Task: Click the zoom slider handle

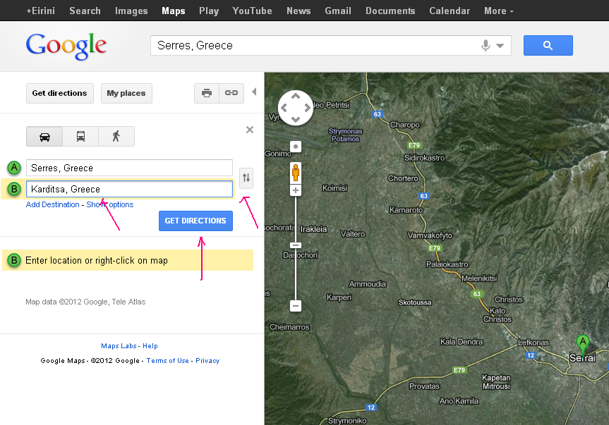Action: (x=296, y=245)
